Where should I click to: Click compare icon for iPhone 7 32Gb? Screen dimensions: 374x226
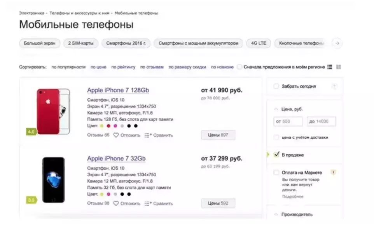pyautogui.click(x=148, y=203)
